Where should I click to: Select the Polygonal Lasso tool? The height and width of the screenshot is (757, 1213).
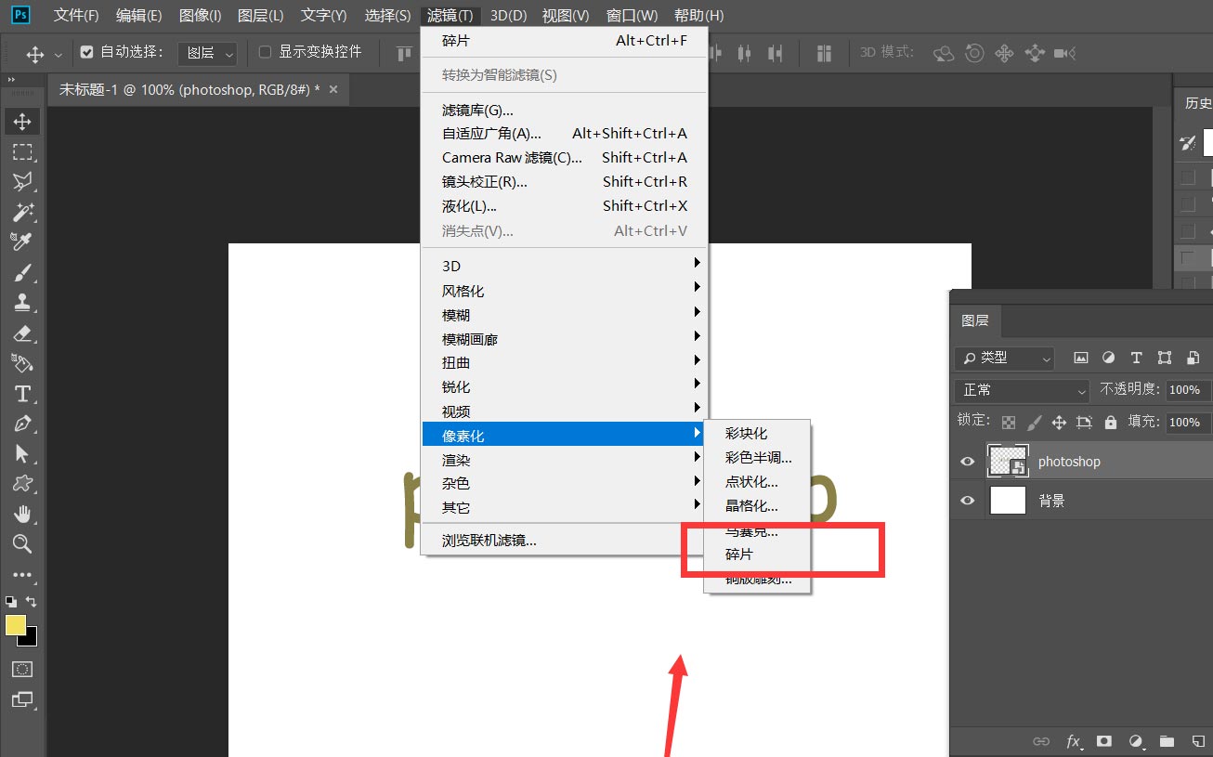(22, 181)
